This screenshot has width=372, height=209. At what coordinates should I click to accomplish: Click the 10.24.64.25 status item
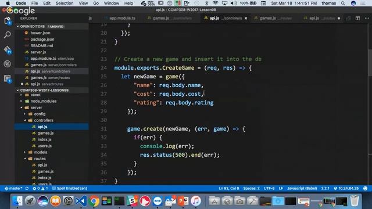pyautogui.click(x=346, y=188)
